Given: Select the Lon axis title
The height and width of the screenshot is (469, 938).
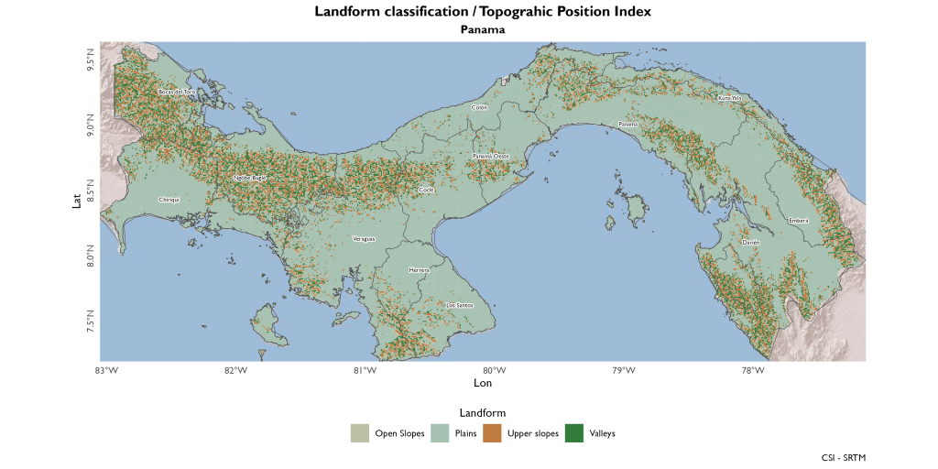Looking at the screenshot, I should click(482, 383).
